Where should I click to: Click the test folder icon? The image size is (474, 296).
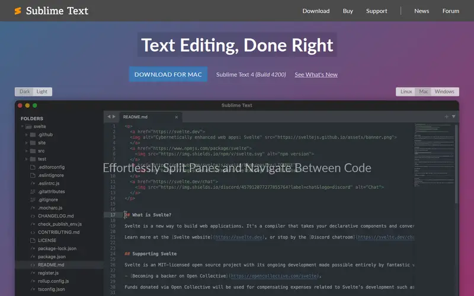tap(33, 159)
